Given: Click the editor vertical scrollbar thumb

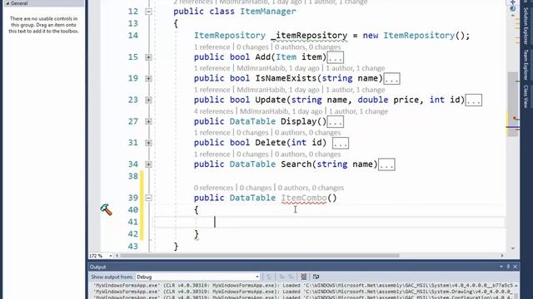Looking at the screenshot, I should 513,104.
